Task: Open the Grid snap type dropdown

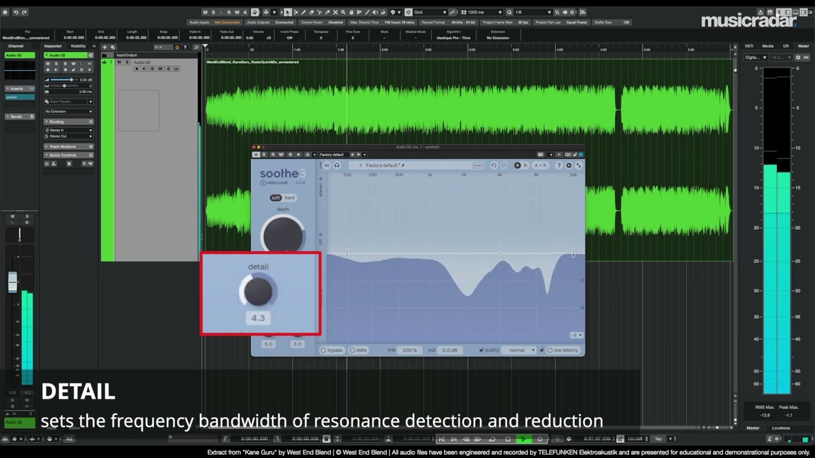Action: pos(430,12)
